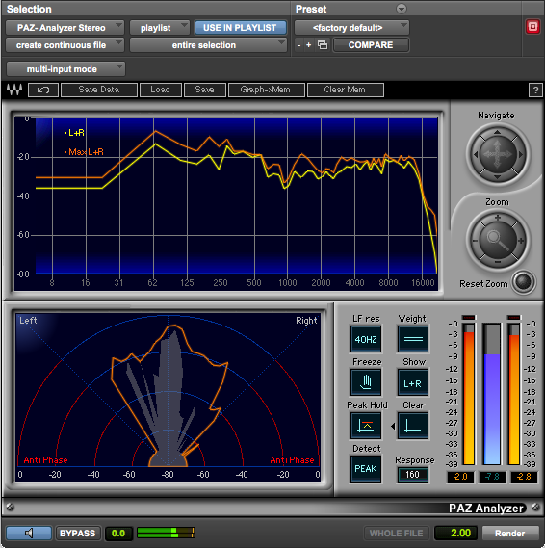Click the Graph->Mem toolbar item

pyautogui.click(x=266, y=90)
